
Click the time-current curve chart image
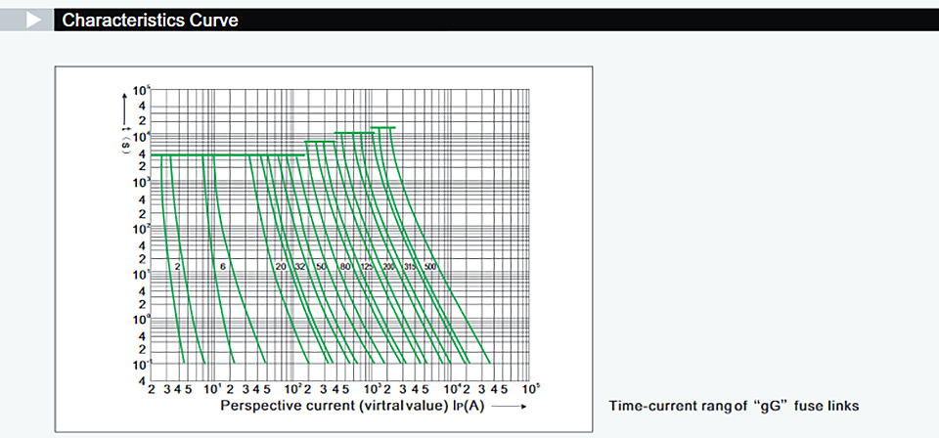(324, 249)
